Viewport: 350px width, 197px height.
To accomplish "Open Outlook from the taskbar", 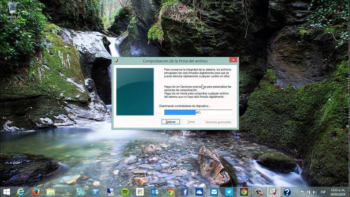I will [154, 192].
